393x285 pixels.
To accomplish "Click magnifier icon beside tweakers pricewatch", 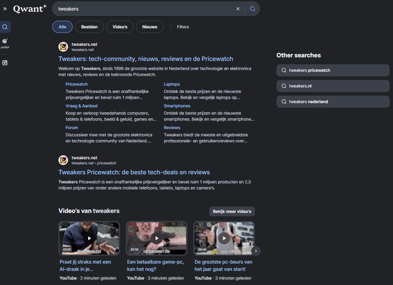I will tap(284, 70).
